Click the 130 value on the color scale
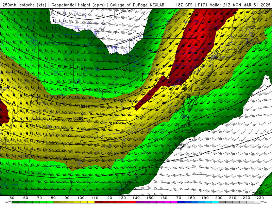 122,198
